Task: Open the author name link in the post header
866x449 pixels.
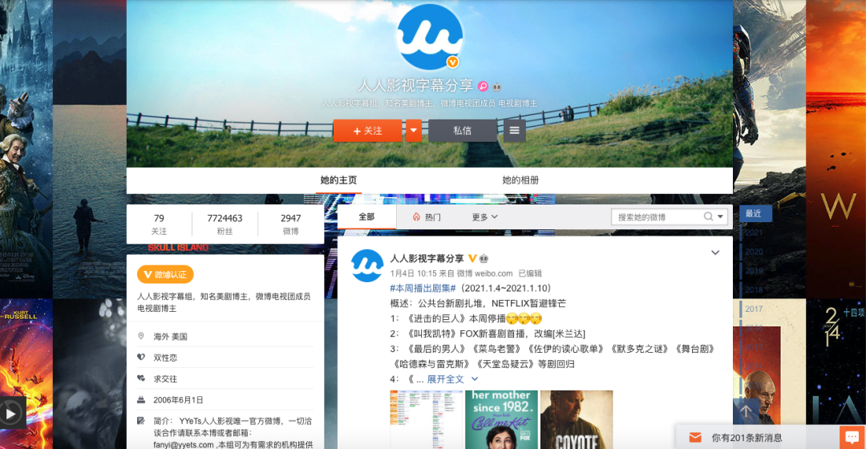Action: [427, 258]
